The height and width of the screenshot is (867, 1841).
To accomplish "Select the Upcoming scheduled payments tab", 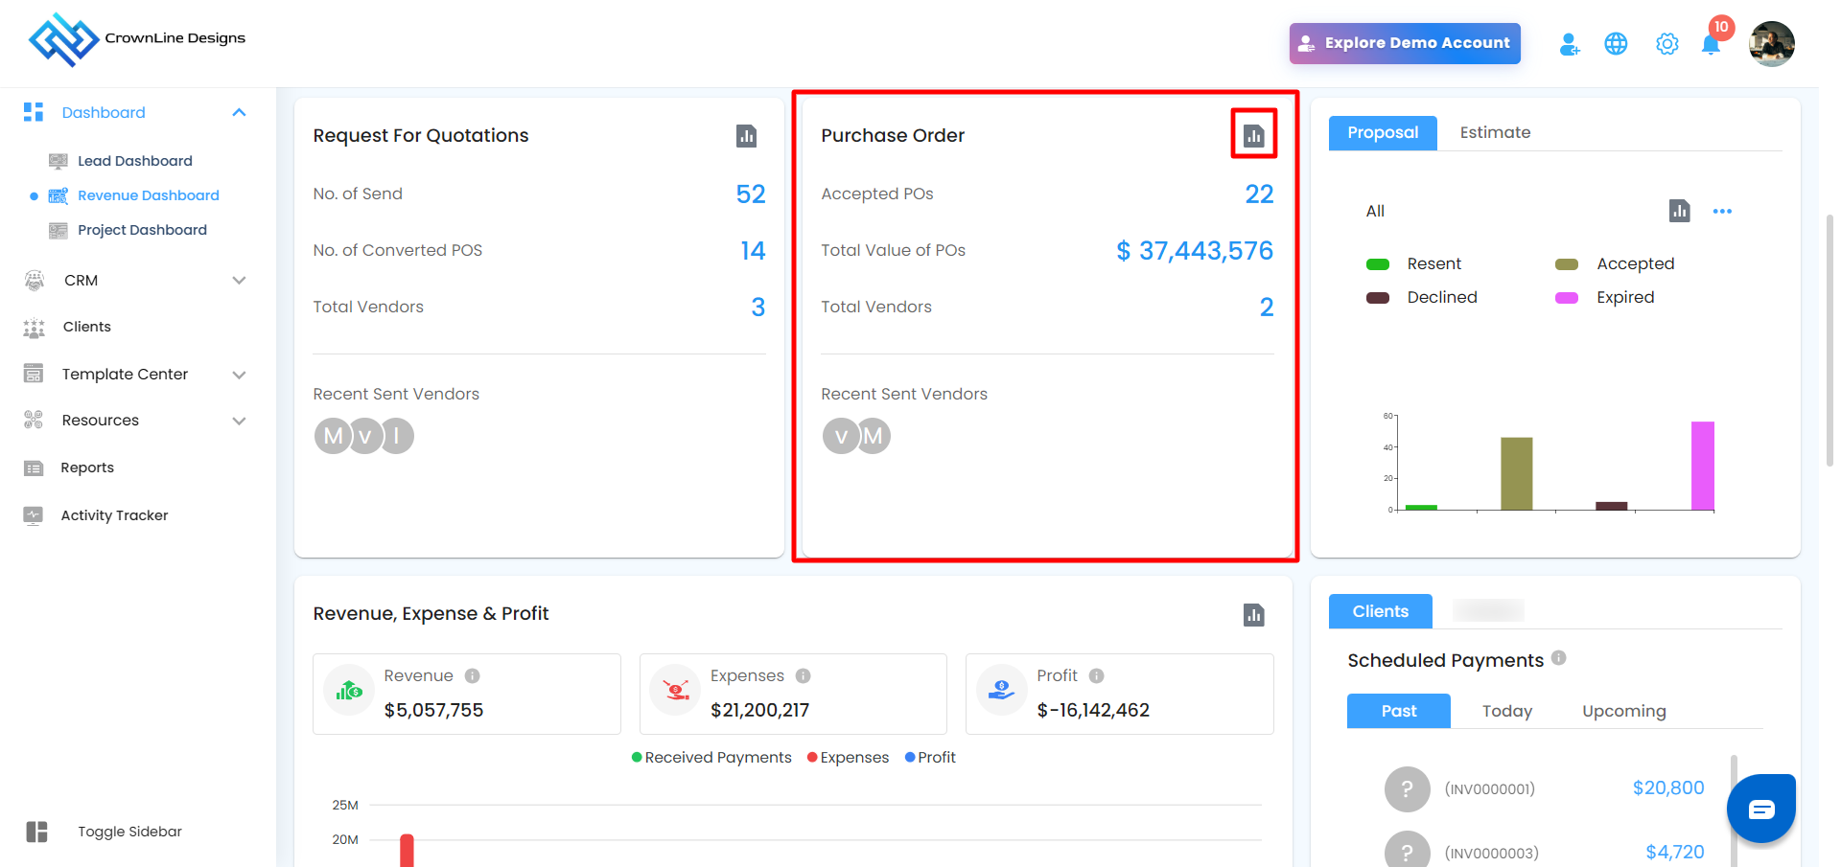I will [1623, 711].
